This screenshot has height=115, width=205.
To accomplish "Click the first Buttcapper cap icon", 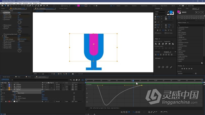I will pyautogui.click(x=159, y=67).
